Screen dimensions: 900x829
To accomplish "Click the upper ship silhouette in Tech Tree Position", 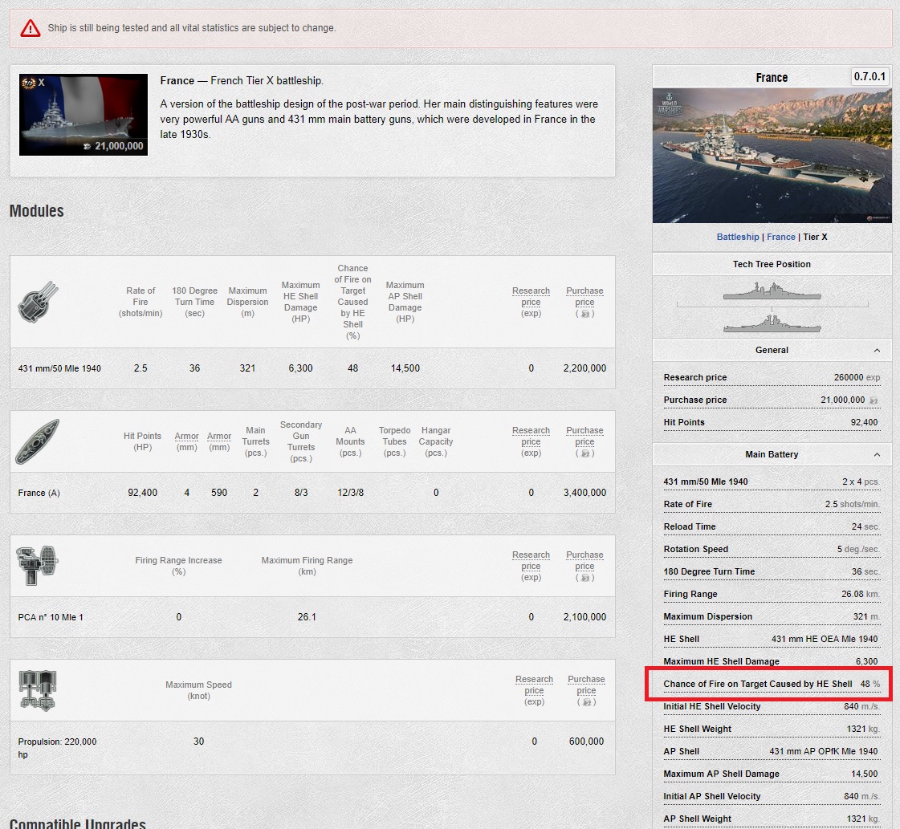I will 772,291.
